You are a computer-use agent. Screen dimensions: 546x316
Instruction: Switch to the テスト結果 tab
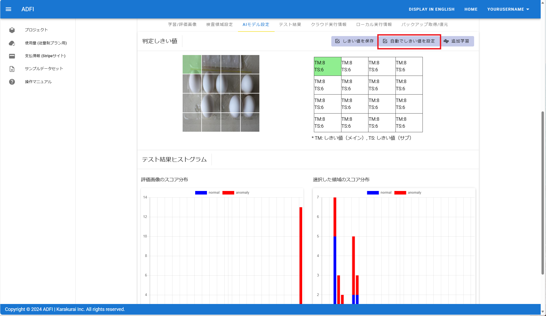[x=290, y=25]
